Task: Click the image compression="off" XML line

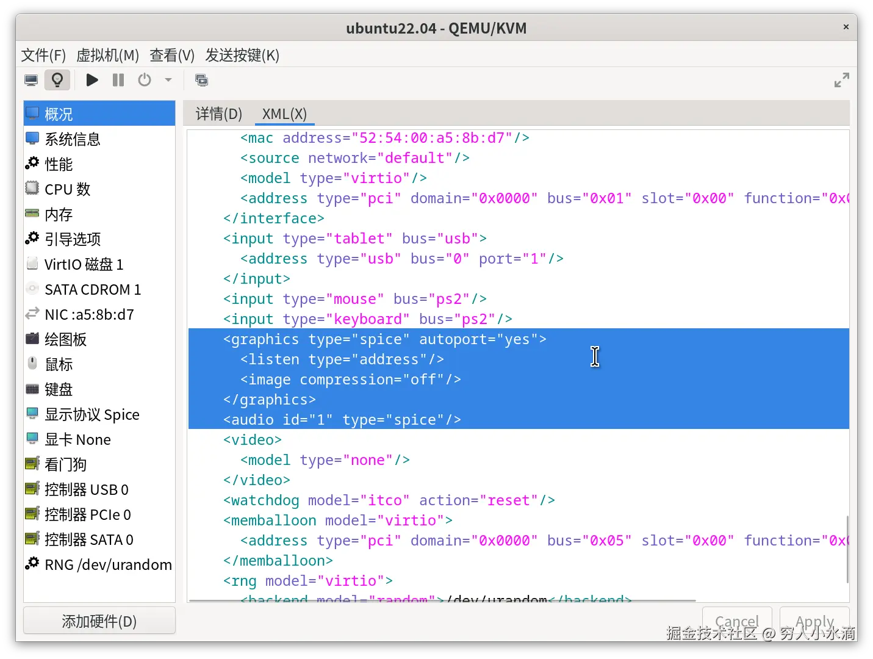Action: coord(350,380)
